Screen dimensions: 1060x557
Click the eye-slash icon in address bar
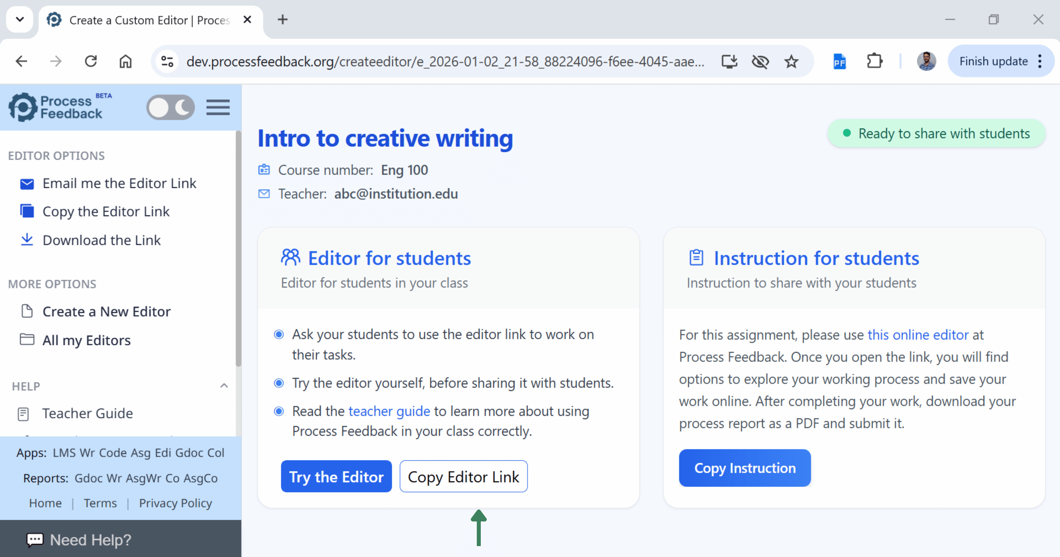pyautogui.click(x=760, y=62)
